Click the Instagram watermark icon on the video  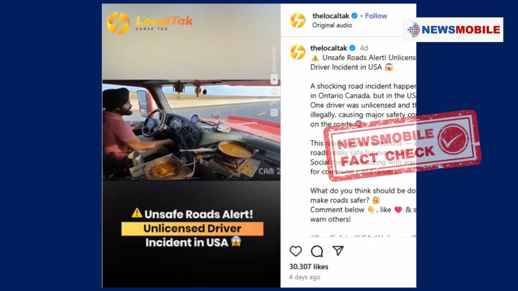(274, 113)
